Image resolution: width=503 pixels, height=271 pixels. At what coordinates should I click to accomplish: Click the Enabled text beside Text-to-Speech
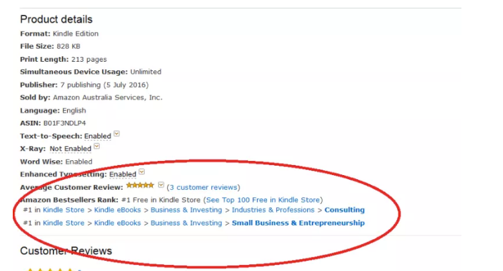(x=97, y=136)
